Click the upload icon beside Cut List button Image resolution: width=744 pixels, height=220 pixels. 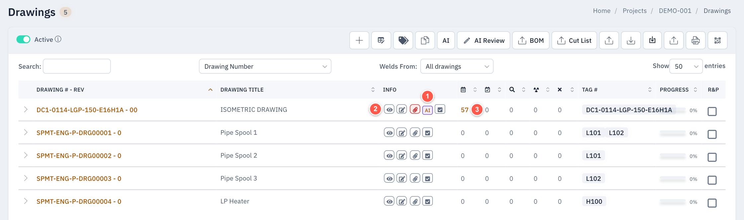(609, 40)
